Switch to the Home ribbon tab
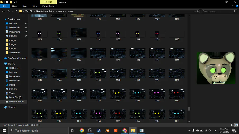Viewport: 239px width, 134px height. tap(15, 6)
